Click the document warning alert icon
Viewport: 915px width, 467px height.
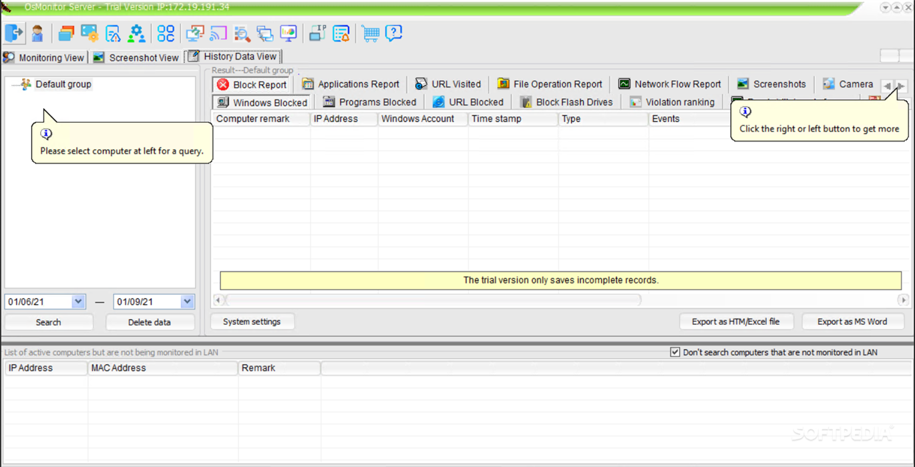[113, 33]
